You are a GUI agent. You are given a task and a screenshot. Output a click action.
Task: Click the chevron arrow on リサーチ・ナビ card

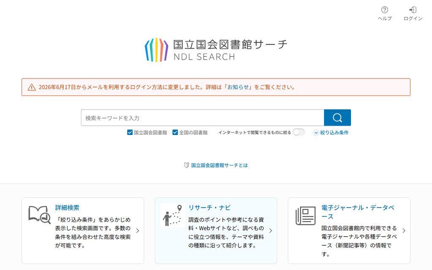pos(270,231)
